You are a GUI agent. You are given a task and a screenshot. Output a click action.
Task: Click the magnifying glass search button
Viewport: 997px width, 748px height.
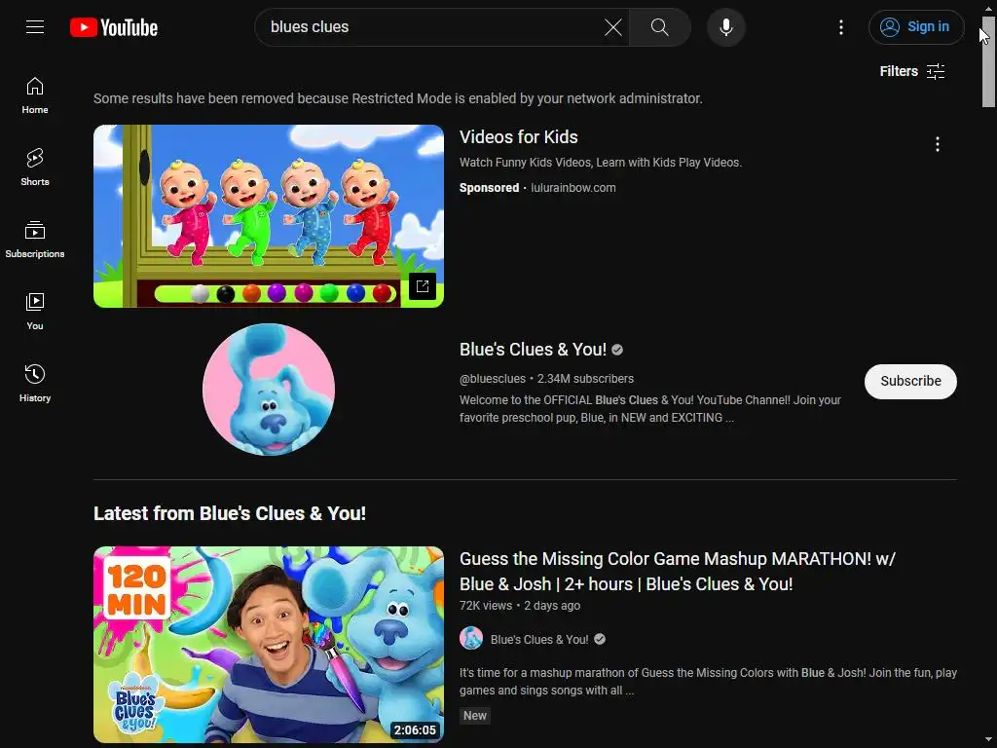click(x=659, y=27)
